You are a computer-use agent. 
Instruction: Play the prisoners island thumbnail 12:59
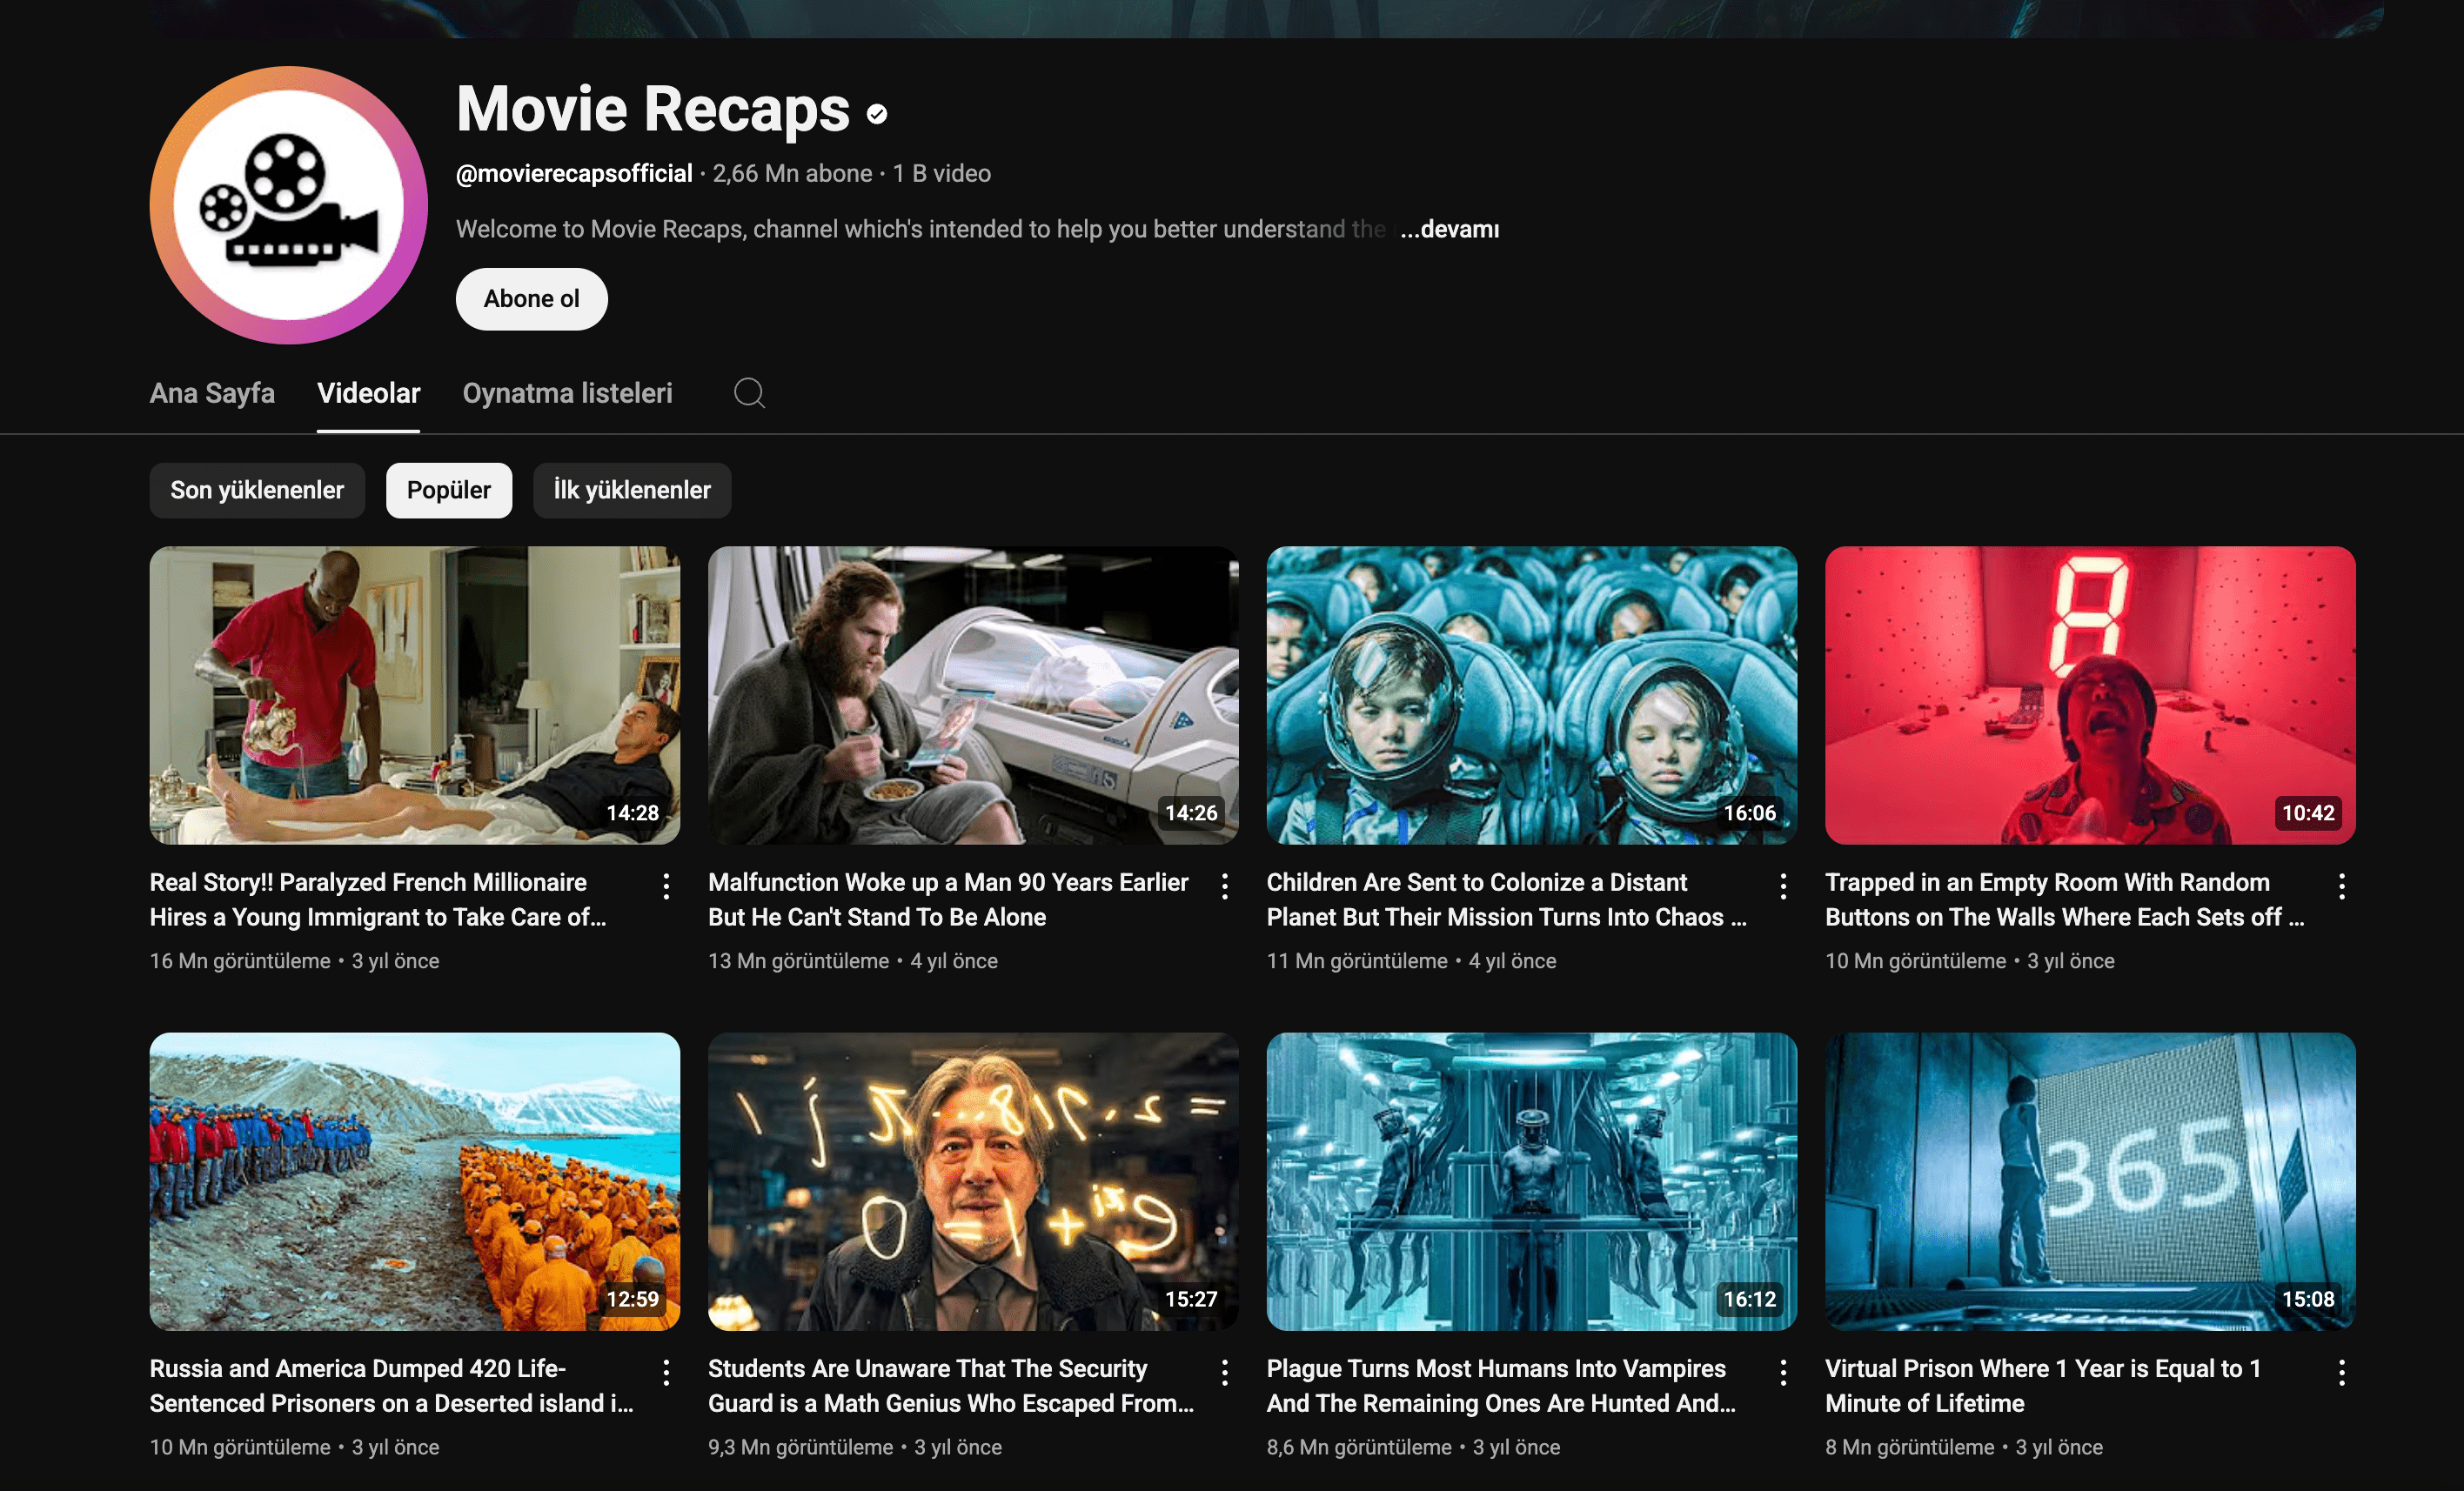(414, 1181)
